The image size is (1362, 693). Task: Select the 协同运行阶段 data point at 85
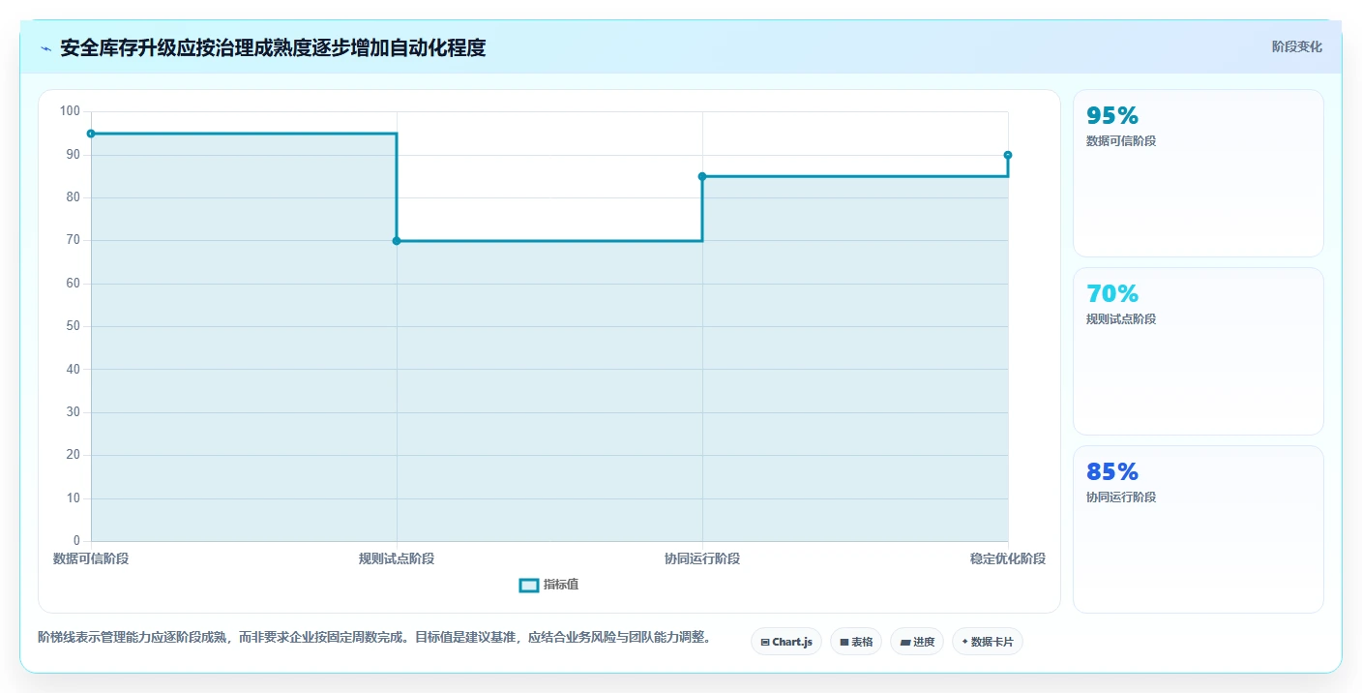[x=702, y=176]
